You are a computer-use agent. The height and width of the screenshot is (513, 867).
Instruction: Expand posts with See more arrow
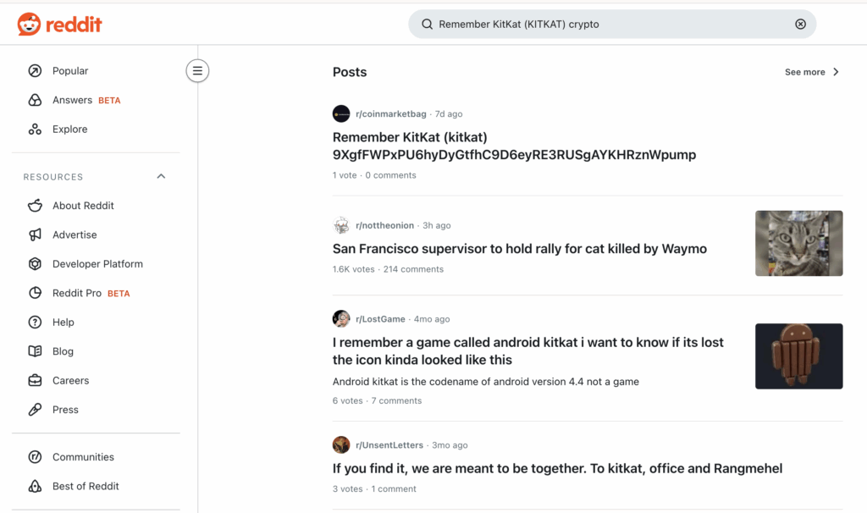836,72
